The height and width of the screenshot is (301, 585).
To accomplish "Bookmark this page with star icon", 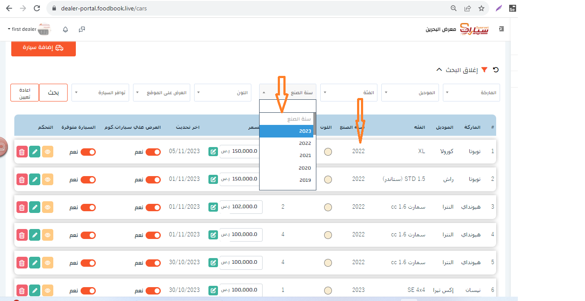I will coord(481,8).
